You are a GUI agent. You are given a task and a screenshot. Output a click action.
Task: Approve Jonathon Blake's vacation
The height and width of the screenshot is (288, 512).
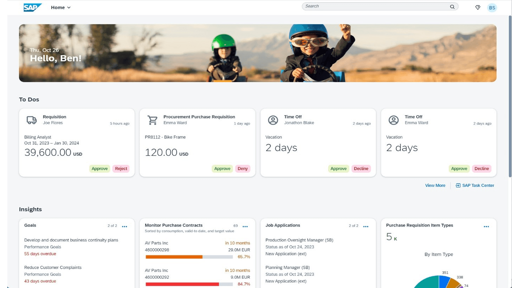[x=338, y=169]
